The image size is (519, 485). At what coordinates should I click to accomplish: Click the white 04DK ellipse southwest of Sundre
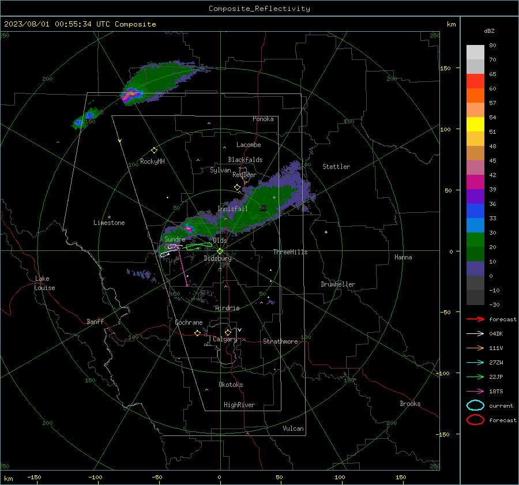165,254
